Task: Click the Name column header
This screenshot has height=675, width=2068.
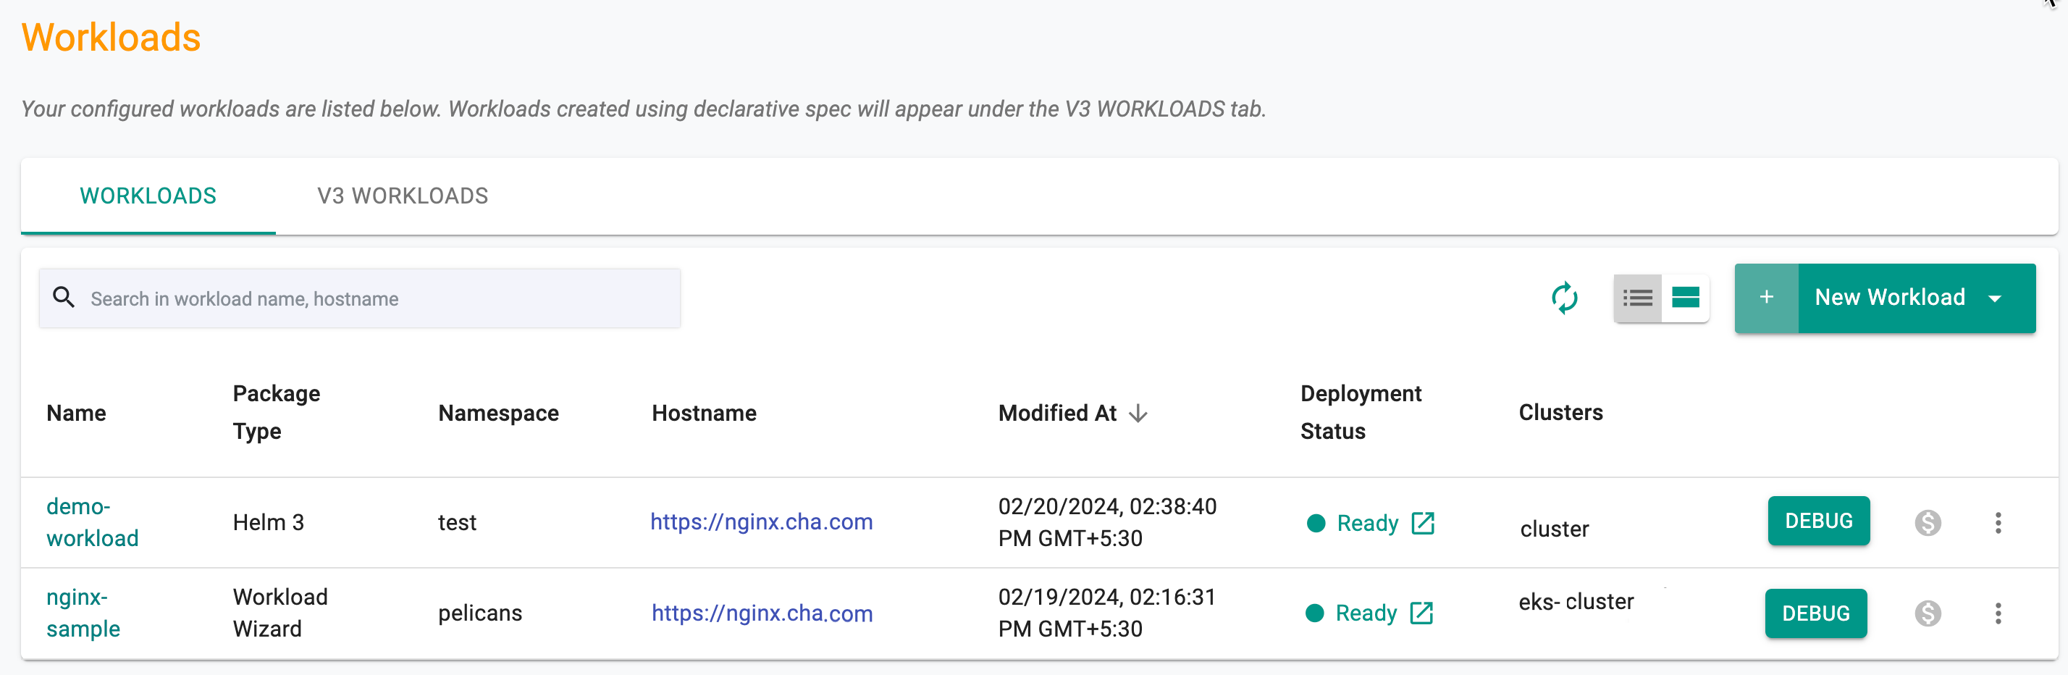Action: (76, 414)
